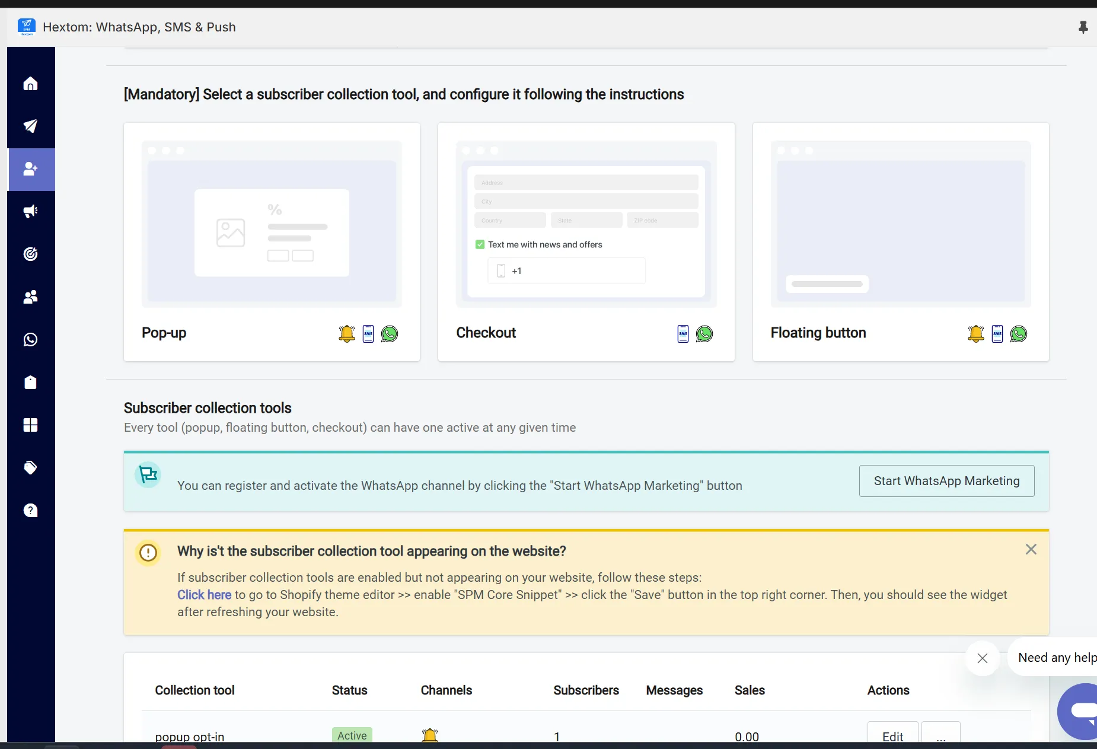
Task: Click the Channels column header
Action: click(x=447, y=690)
